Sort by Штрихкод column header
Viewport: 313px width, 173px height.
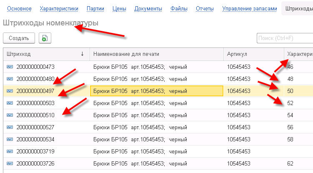(x=46, y=54)
